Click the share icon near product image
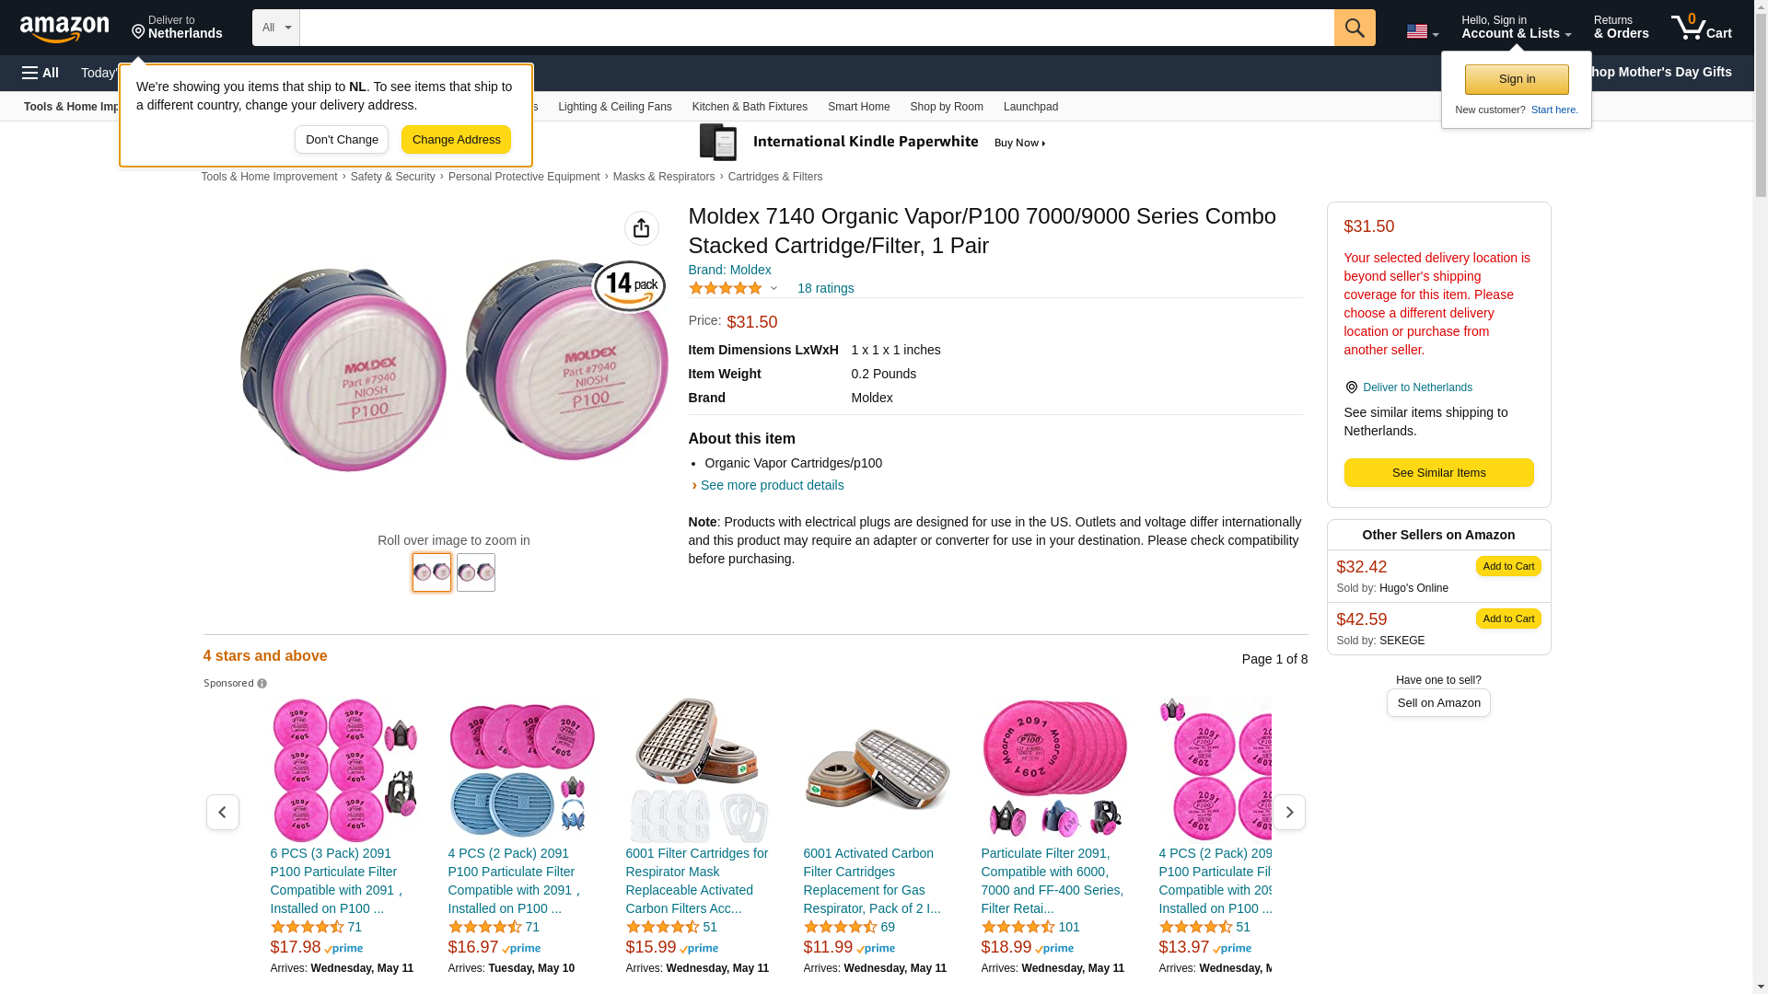1768x994 pixels. [x=642, y=228]
